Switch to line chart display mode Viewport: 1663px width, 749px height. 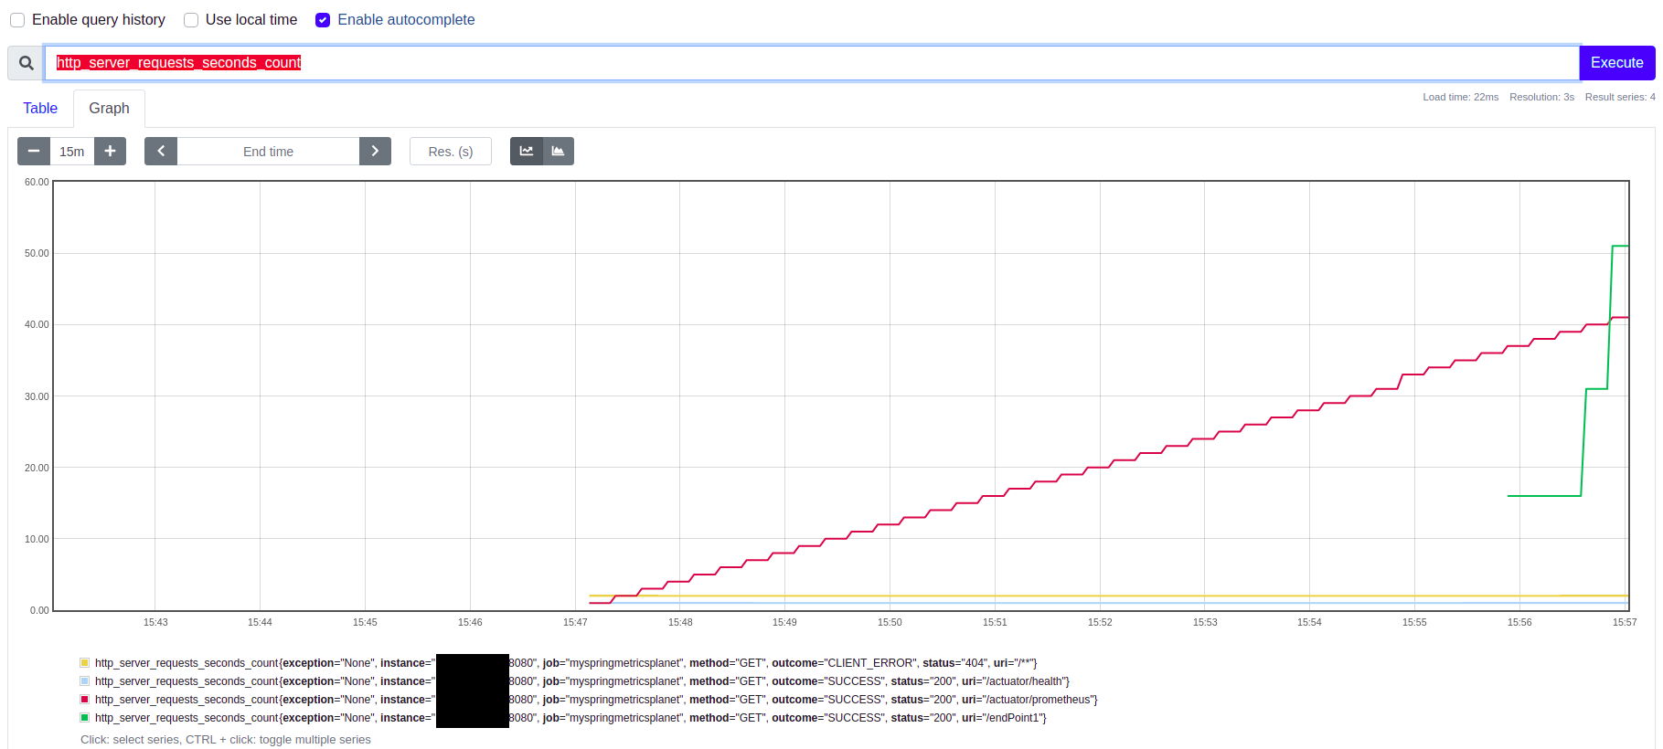point(527,152)
